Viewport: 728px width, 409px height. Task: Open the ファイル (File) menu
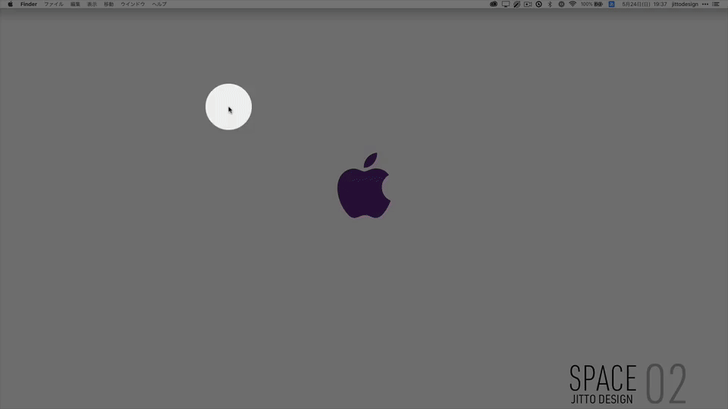click(x=54, y=5)
